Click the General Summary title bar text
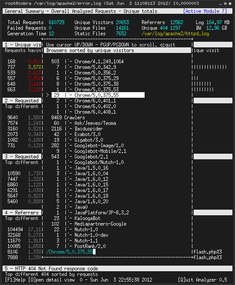Image resolution: width=235 pixels, height=285 pixels. click(81, 11)
